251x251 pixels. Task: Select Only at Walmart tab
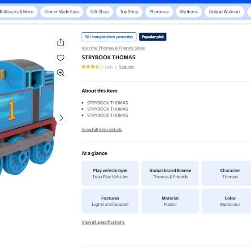[224, 12]
